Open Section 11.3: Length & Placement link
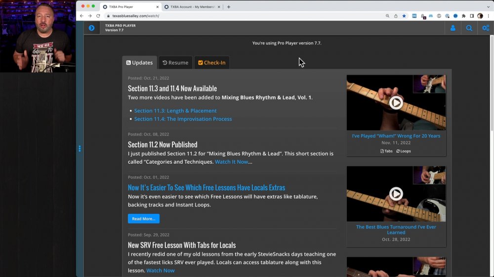Screen dimensions: 494x277 click(x=175, y=111)
